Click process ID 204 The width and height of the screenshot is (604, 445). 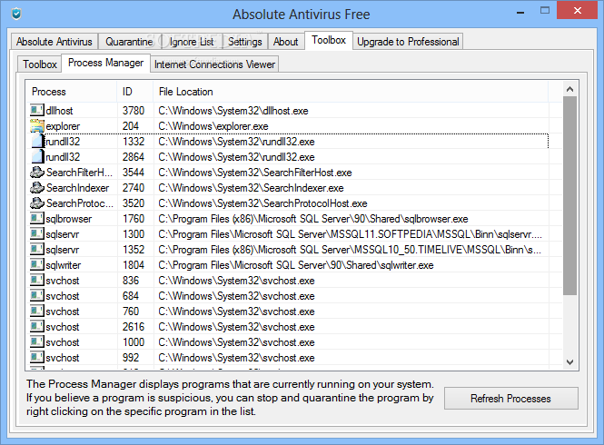pos(131,126)
